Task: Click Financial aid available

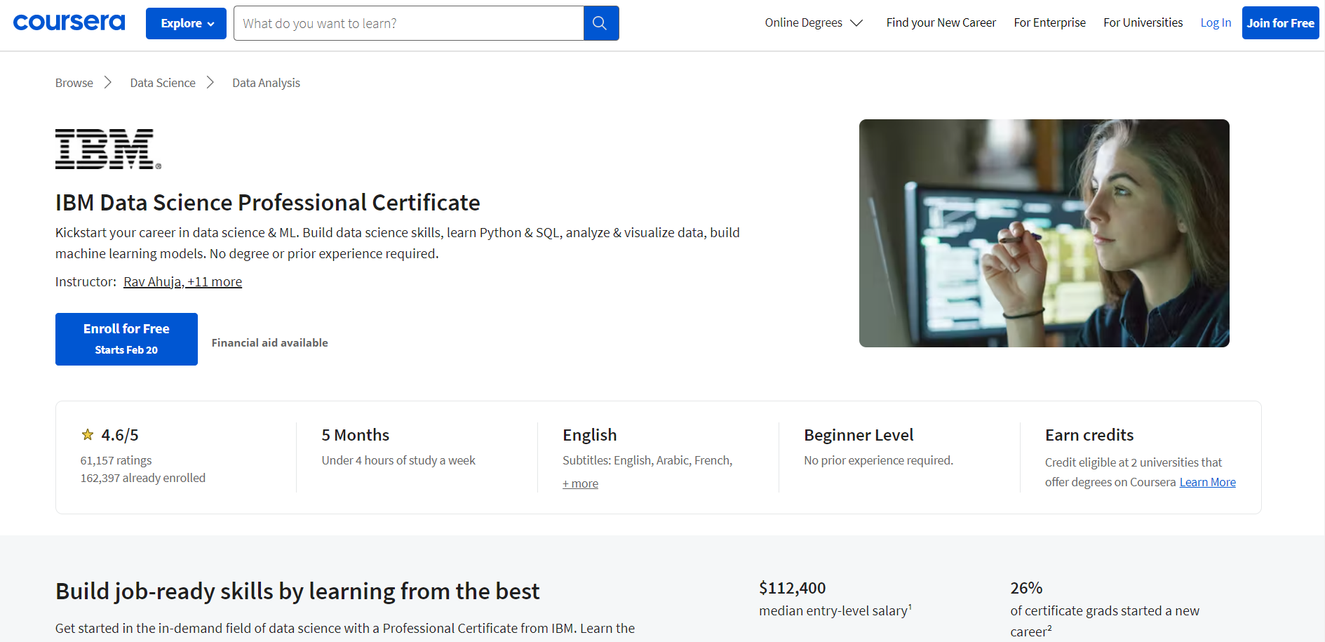Action: coord(269,342)
